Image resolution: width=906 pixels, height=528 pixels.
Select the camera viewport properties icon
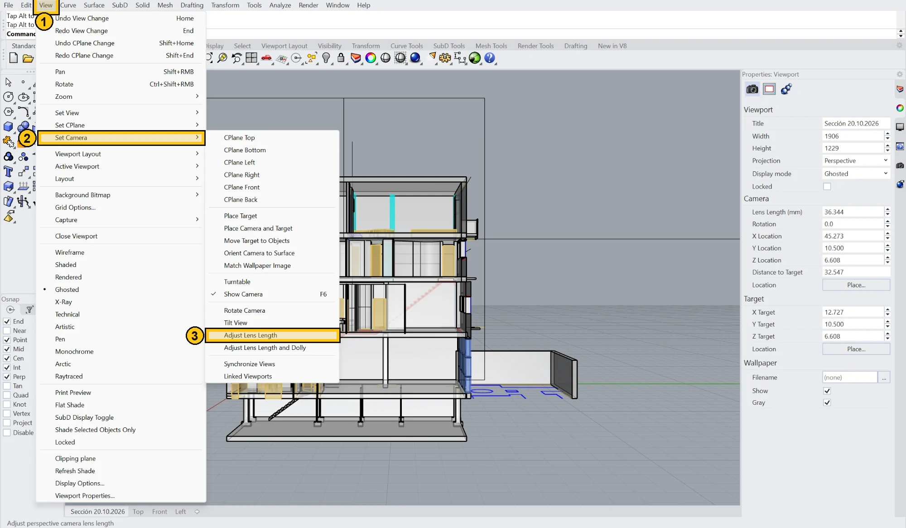pos(752,89)
